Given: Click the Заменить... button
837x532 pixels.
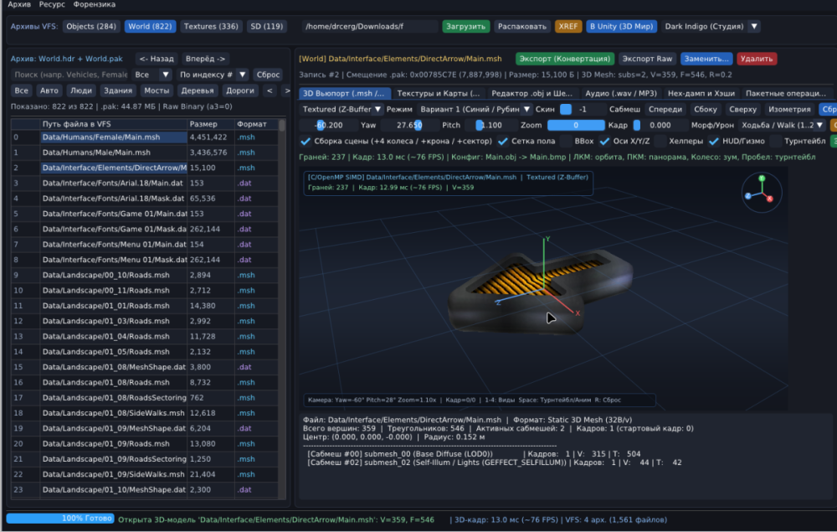Looking at the screenshot, I should tap(706, 59).
